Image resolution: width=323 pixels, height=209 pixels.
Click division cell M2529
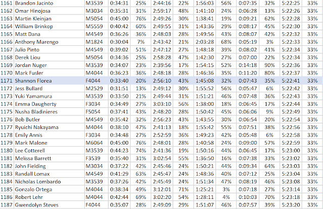[x=96, y=89]
